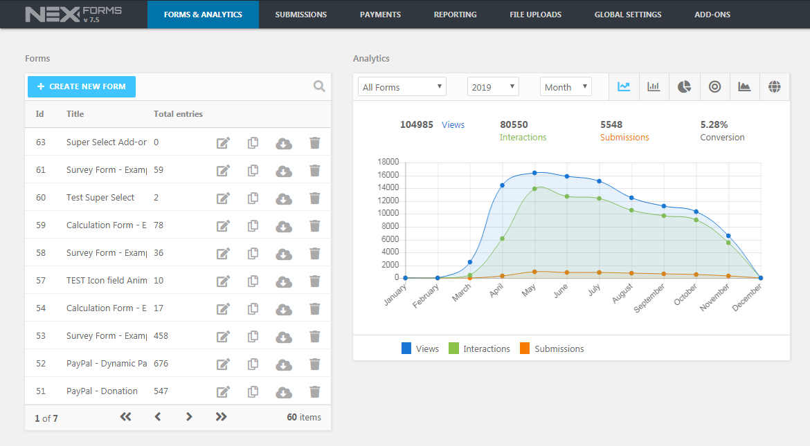810x446 pixels.
Task: Switch to line chart view icon
Action: [624, 86]
